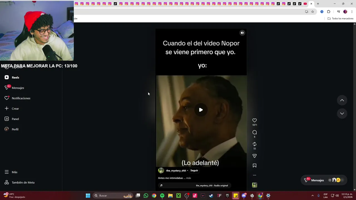Open Reels in Instagram sidebar

[16, 77]
